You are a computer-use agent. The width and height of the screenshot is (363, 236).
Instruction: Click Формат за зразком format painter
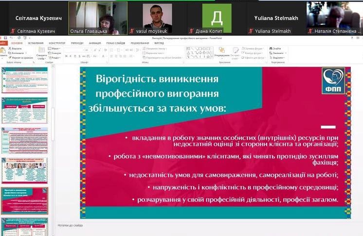tap(21, 58)
